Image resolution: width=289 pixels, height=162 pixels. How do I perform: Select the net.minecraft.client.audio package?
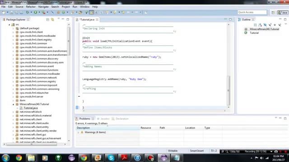[x=34, y=123]
